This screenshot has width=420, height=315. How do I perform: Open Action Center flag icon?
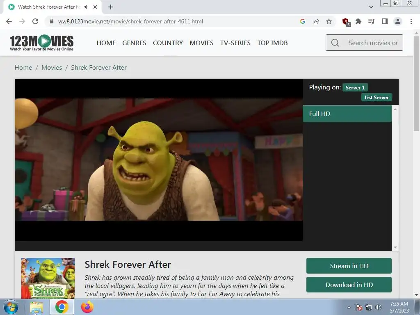click(359, 307)
